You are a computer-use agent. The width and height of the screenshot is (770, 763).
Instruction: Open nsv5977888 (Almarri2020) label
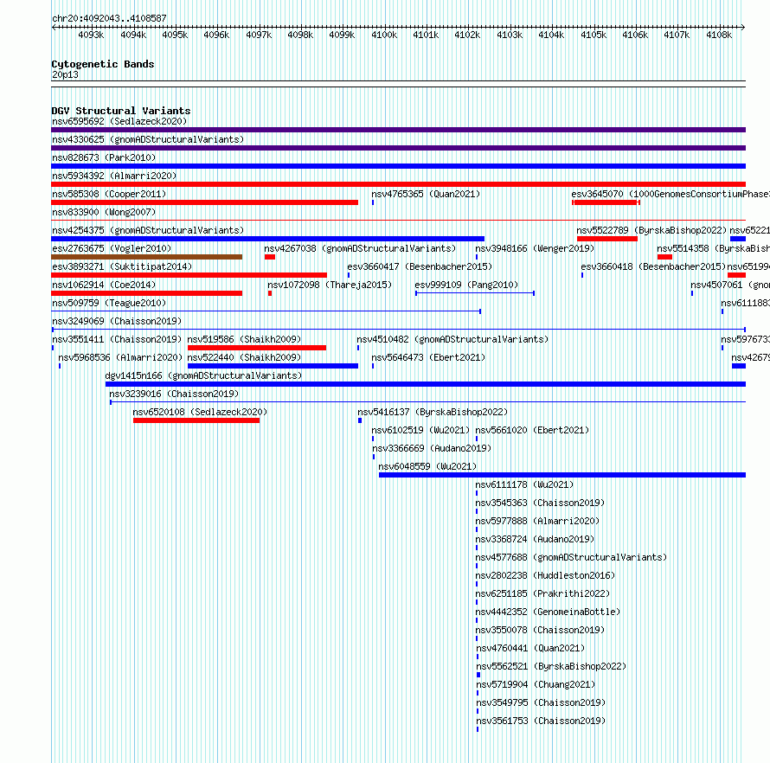point(537,521)
